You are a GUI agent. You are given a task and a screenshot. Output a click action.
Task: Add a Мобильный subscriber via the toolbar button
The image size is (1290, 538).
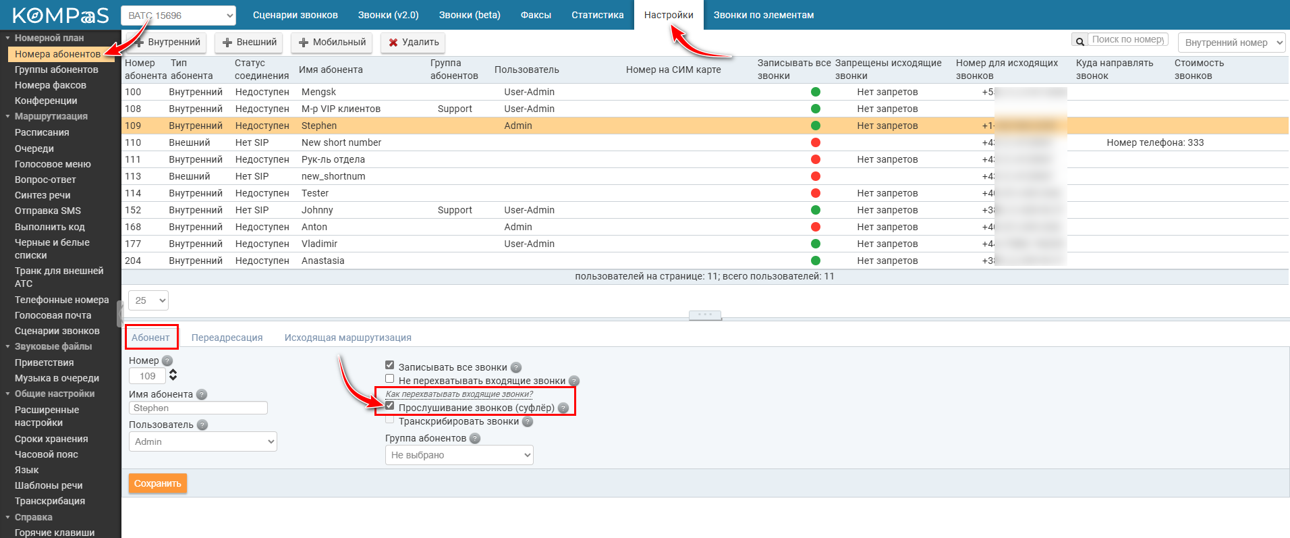tap(333, 43)
